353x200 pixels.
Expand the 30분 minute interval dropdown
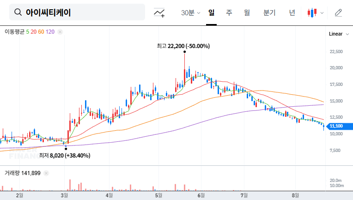tap(191, 12)
